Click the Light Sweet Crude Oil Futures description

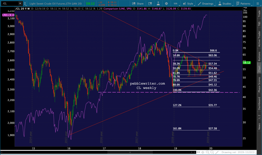click(x=56, y=4)
